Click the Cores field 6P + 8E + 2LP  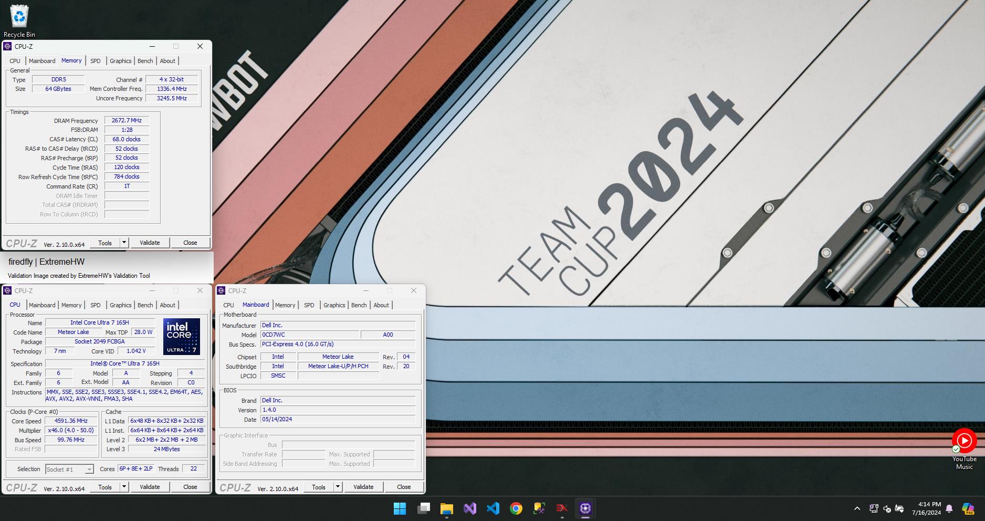pyautogui.click(x=135, y=468)
